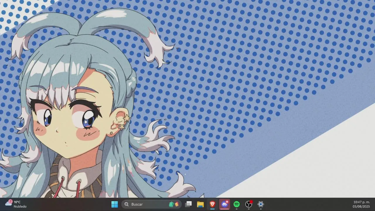Launch Brave browser from the taskbar
Image resolution: width=375 pixels, height=211 pixels.
[x=212, y=204]
